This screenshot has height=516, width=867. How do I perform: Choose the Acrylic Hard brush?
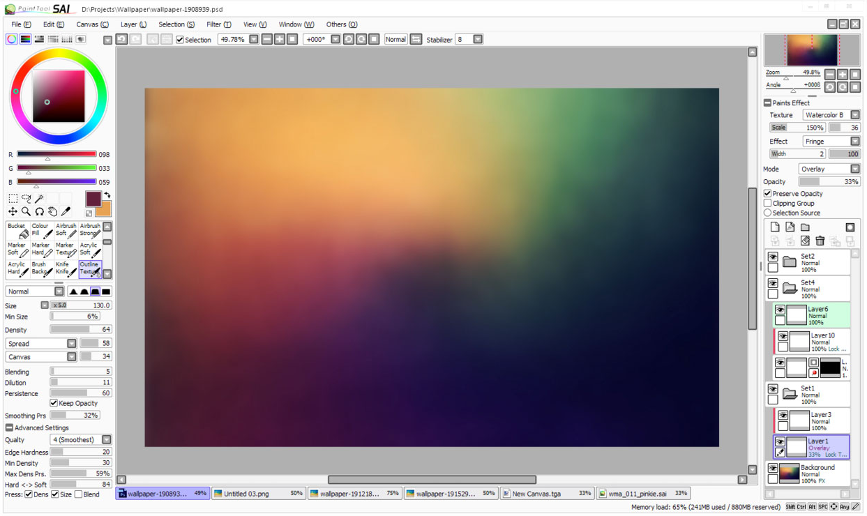(x=17, y=268)
